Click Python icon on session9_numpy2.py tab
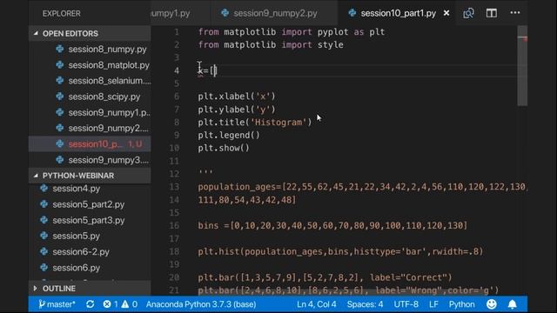Screen dimensions: 557x313 tap(225, 13)
